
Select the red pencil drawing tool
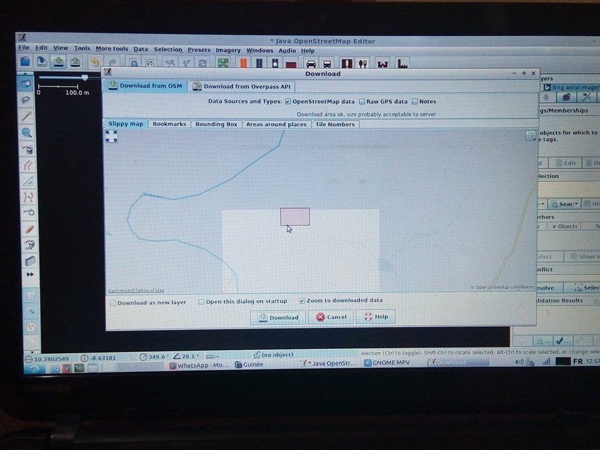(29, 229)
